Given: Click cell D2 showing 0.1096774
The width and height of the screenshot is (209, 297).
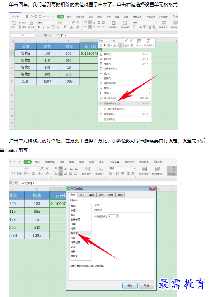Looking at the screenshot, I should point(89,53).
